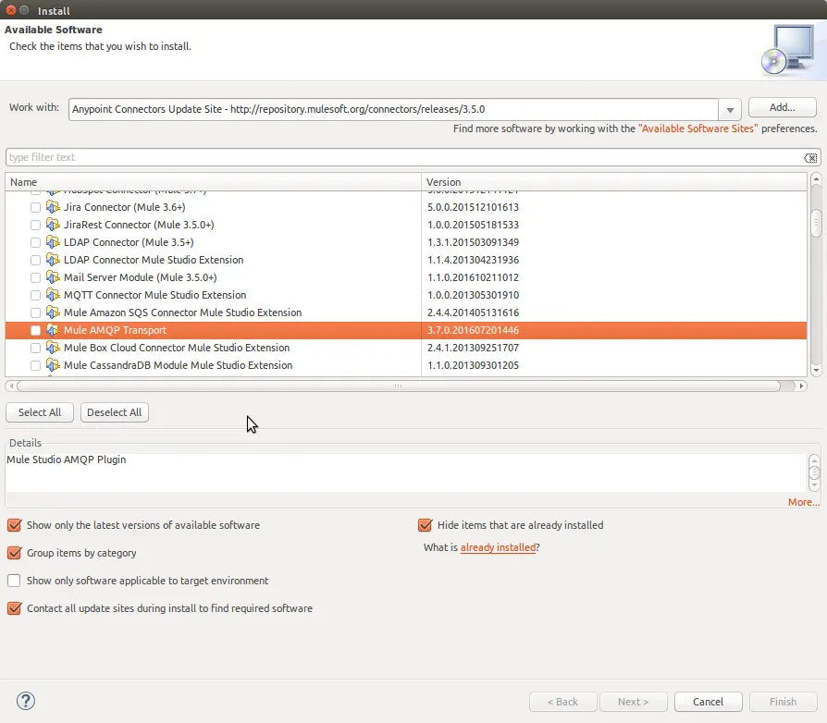Screen dimensions: 827x723
Task: Click the Add... repository button
Action: (x=783, y=107)
